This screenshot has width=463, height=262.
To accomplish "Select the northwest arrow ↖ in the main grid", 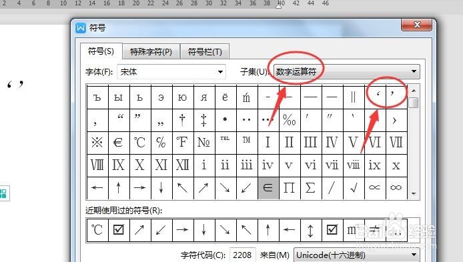I will click(x=183, y=188).
